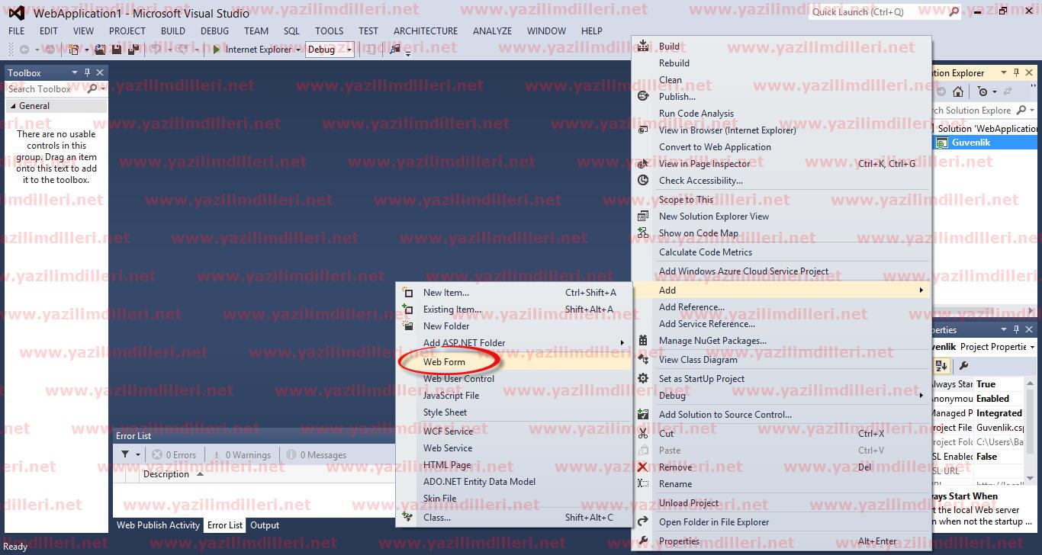Screen dimensions: 1042x555
Task: Pin the Toolbox panel with the pushpin icon
Action: (x=88, y=72)
